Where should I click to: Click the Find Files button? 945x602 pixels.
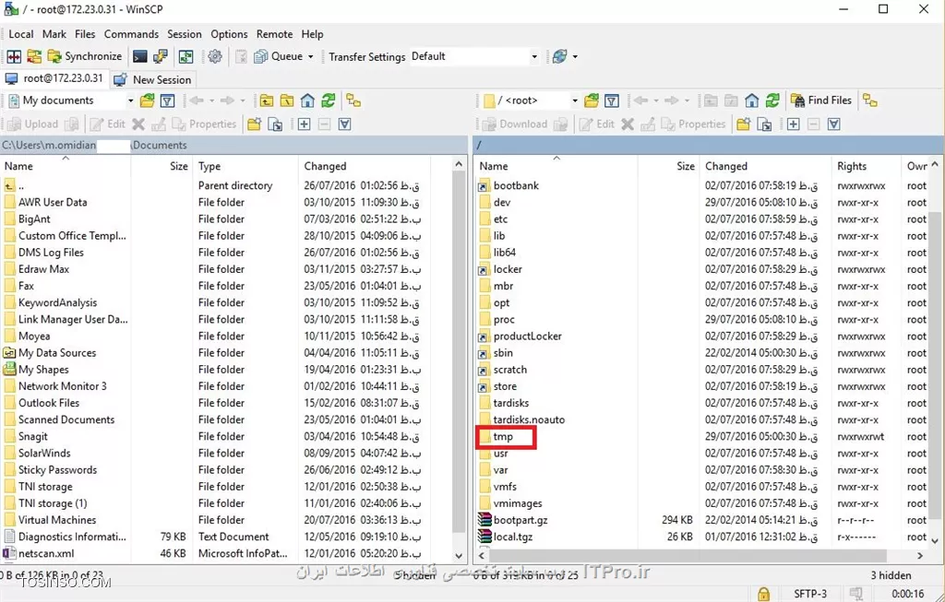point(821,100)
